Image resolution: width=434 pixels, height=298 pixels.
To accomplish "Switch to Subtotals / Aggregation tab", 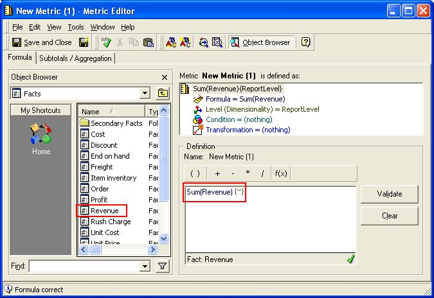I will click(75, 58).
